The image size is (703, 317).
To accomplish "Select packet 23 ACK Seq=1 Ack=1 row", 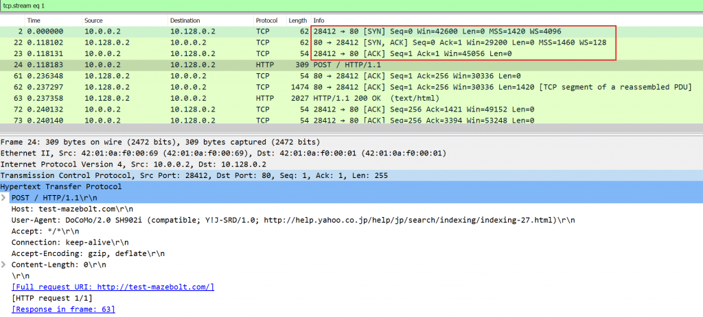I will [351, 53].
